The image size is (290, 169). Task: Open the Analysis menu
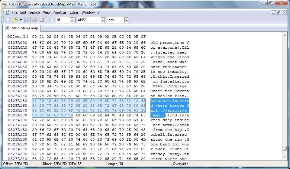pyautogui.click(x=60, y=12)
